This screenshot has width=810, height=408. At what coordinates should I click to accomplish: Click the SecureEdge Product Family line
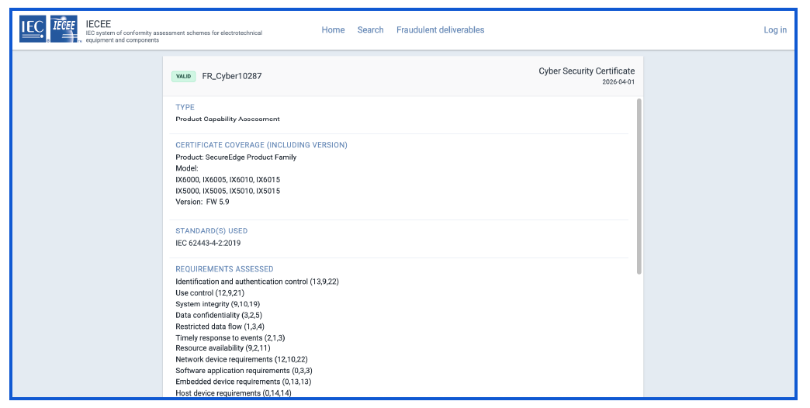236,157
